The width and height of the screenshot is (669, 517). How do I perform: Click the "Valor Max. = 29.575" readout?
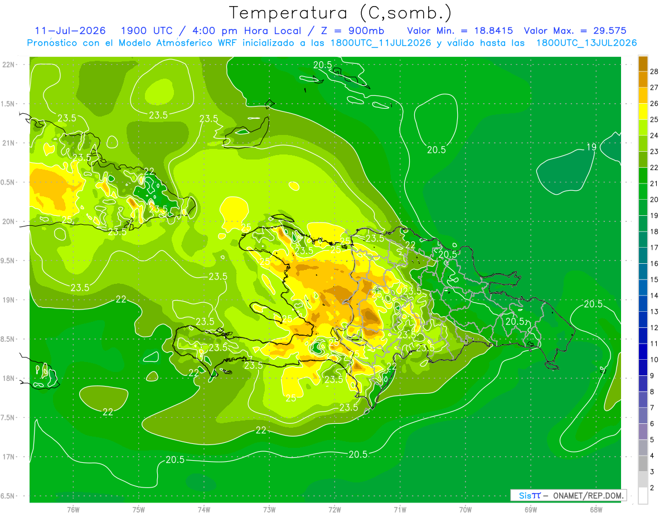point(575,31)
